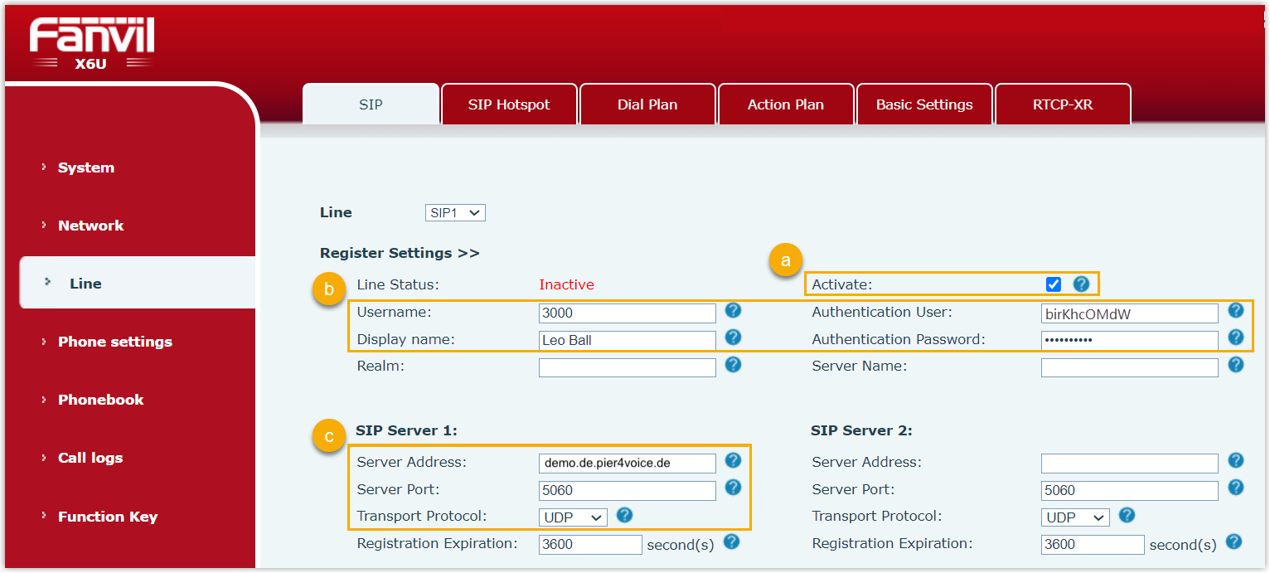Click help icon beside Activate checkbox
The height and width of the screenshot is (573, 1270).
point(1081,284)
